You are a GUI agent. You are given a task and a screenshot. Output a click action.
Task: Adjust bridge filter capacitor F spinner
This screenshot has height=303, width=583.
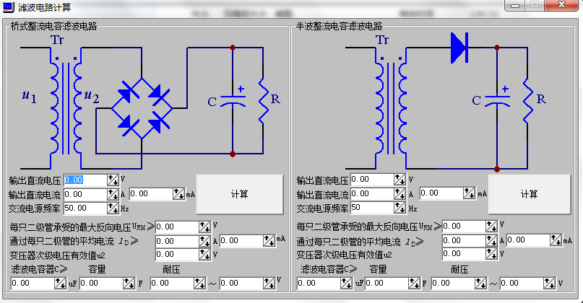click(x=129, y=284)
